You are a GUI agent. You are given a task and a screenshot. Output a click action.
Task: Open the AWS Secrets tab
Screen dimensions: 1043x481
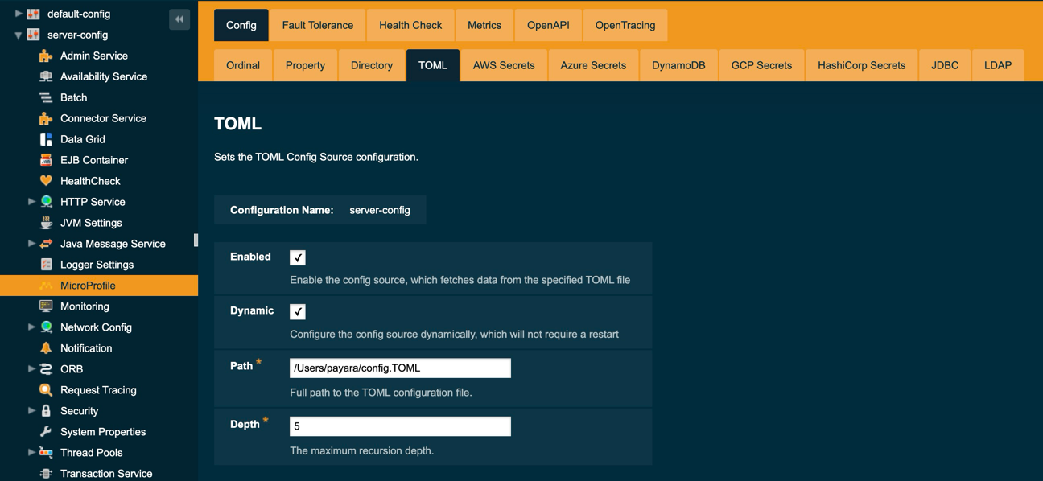coord(503,65)
